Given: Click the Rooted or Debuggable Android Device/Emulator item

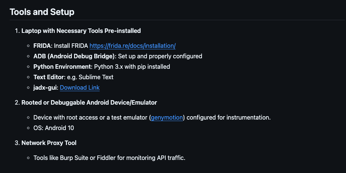Looking at the screenshot, I should pos(89,102).
